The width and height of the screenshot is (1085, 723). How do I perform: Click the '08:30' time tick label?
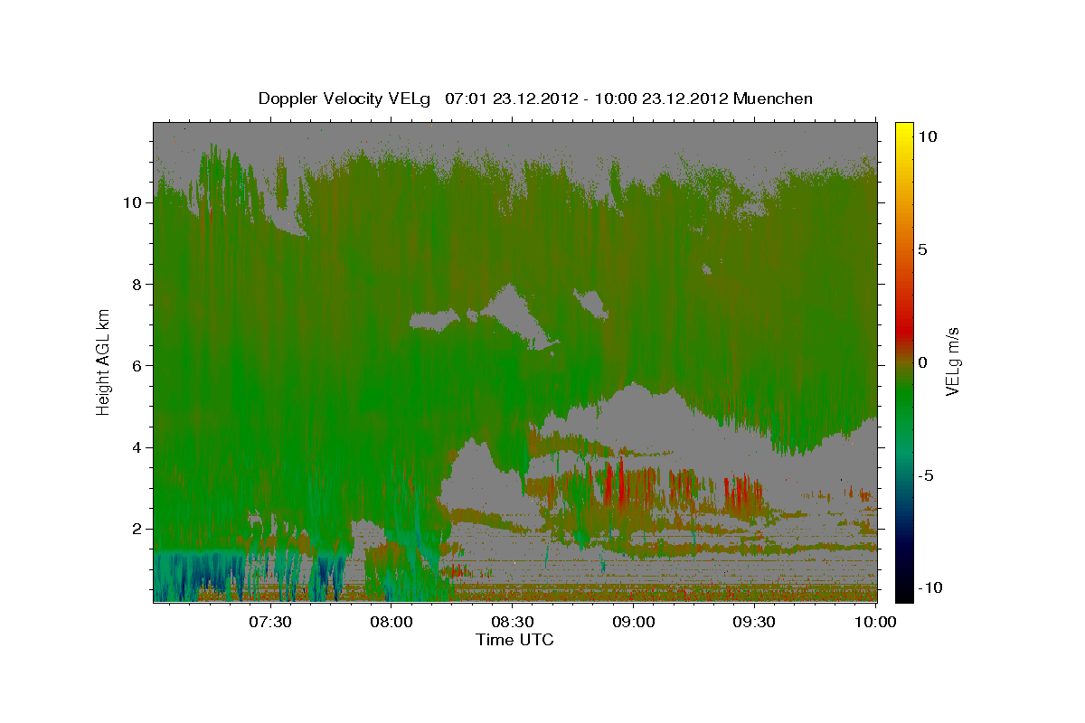pos(513,622)
